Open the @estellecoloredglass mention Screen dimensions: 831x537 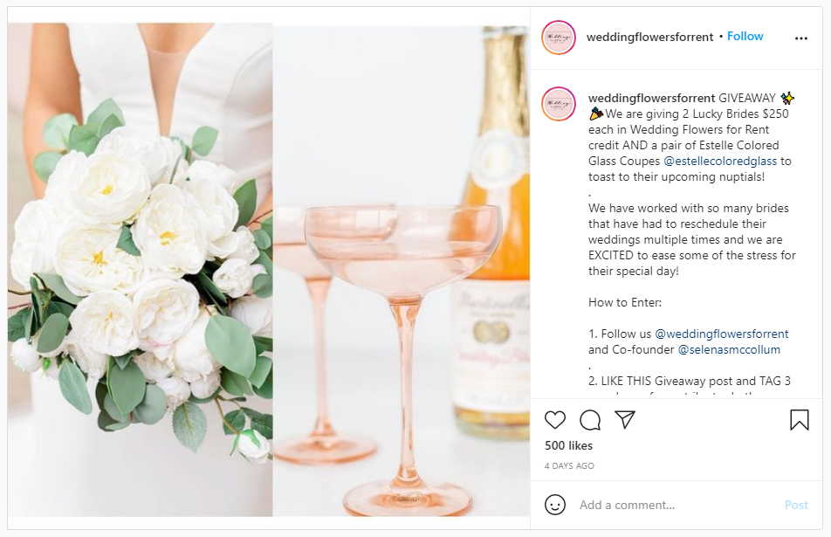pos(720,162)
